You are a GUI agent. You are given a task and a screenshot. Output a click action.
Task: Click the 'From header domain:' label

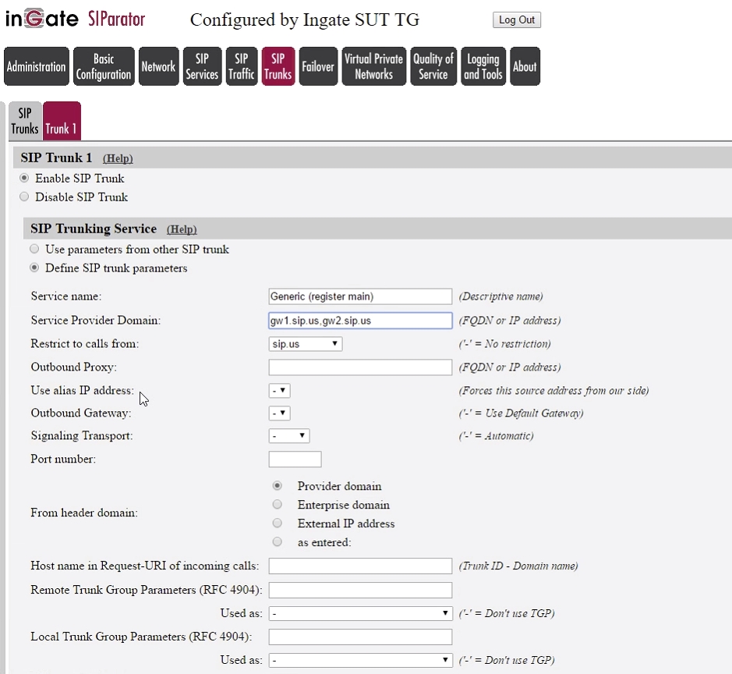point(84,513)
